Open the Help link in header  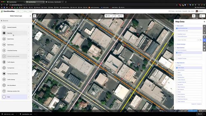coord(189,11)
